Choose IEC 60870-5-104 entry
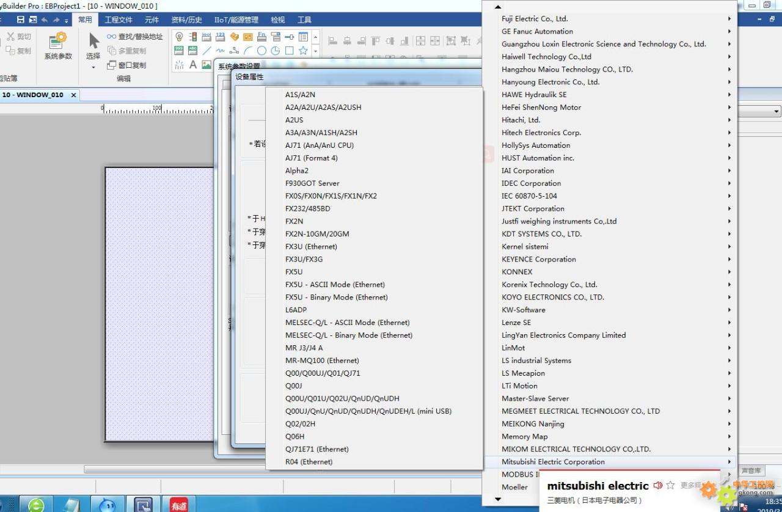Image resolution: width=782 pixels, height=512 pixels. pos(610,196)
